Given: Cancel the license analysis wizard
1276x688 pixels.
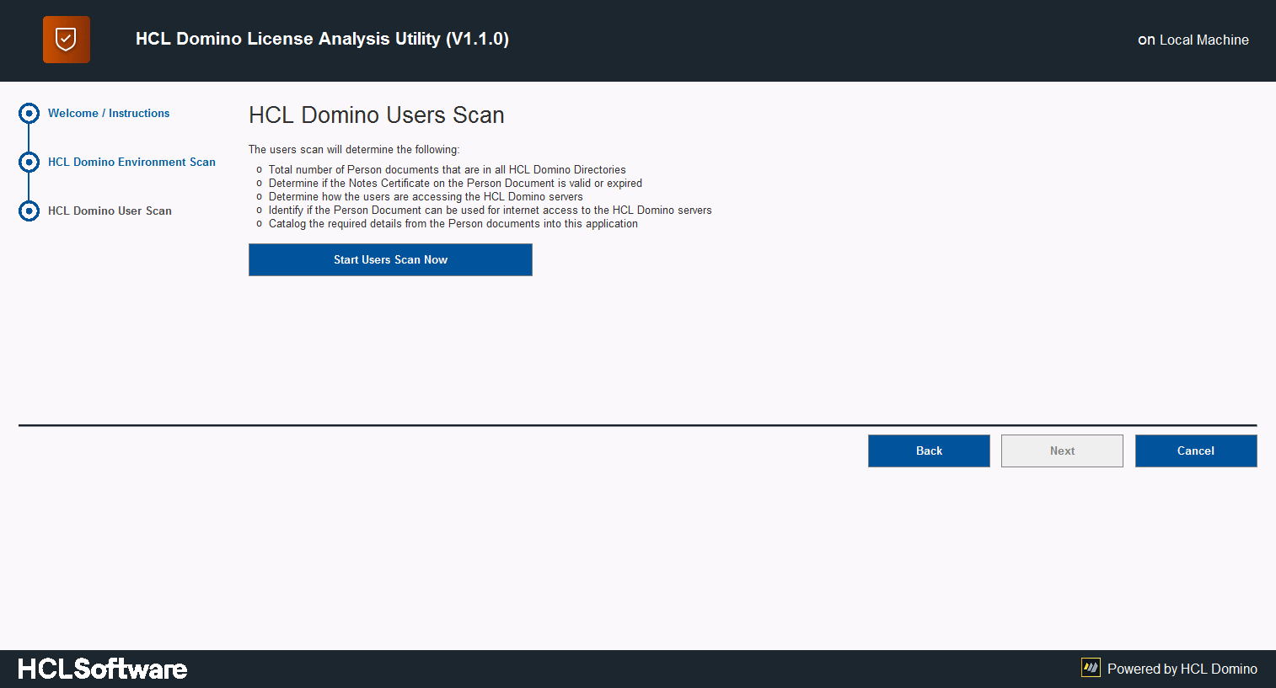Looking at the screenshot, I should pyautogui.click(x=1196, y=451).
